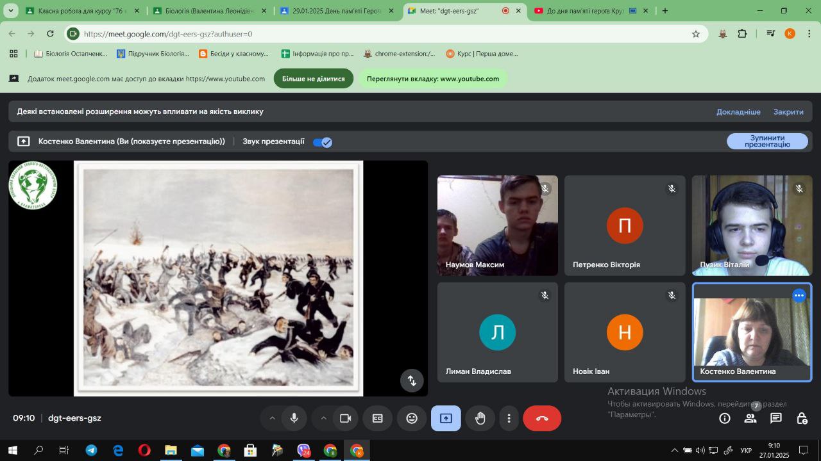The image size is (821, 461).
Task: Open a new browser tab
Action: (665, 11)
